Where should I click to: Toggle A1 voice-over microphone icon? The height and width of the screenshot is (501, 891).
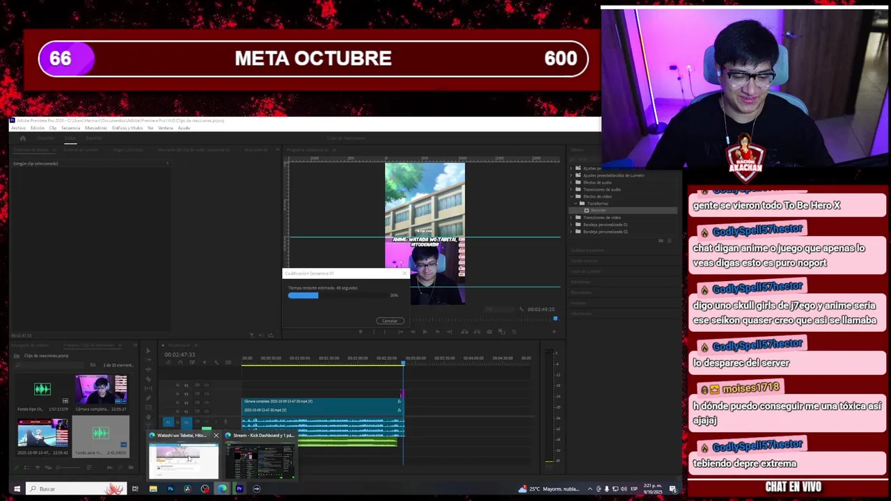(x=226, y=422)
